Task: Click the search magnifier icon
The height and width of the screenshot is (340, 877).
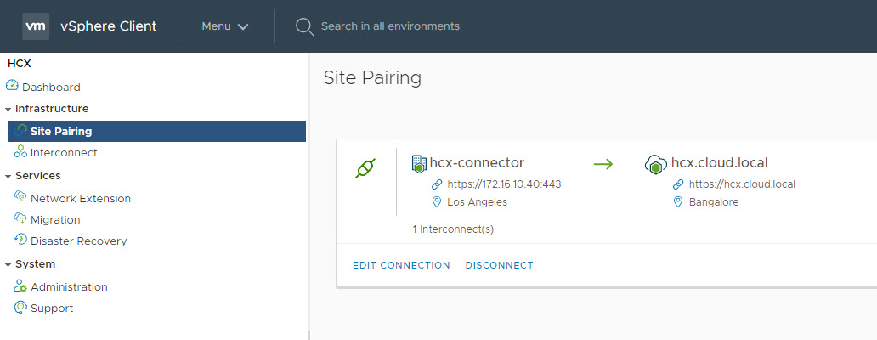Action: point(304,26)
